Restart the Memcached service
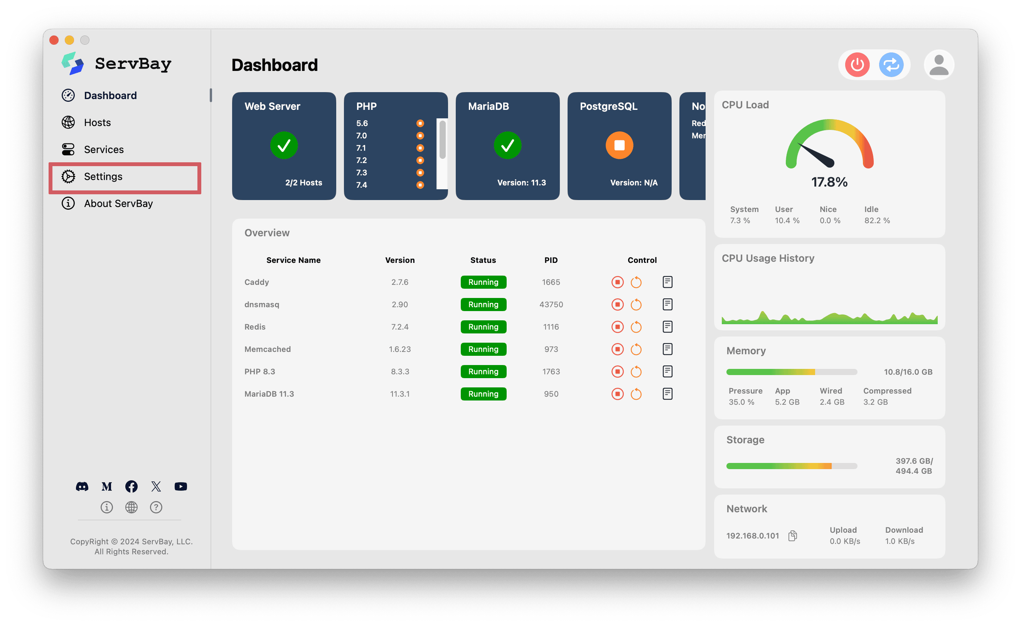Screen dimensions: 1021x626 [635, 350]
